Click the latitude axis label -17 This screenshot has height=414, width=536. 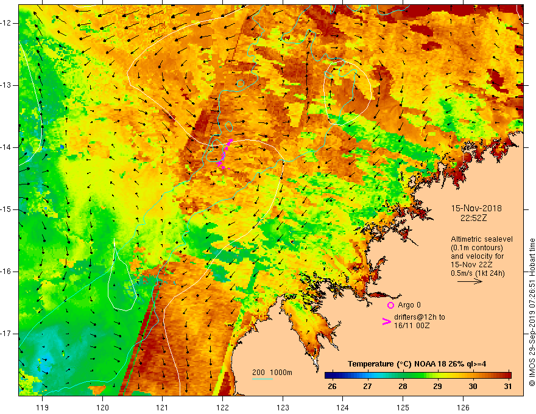tap(6, 334)
